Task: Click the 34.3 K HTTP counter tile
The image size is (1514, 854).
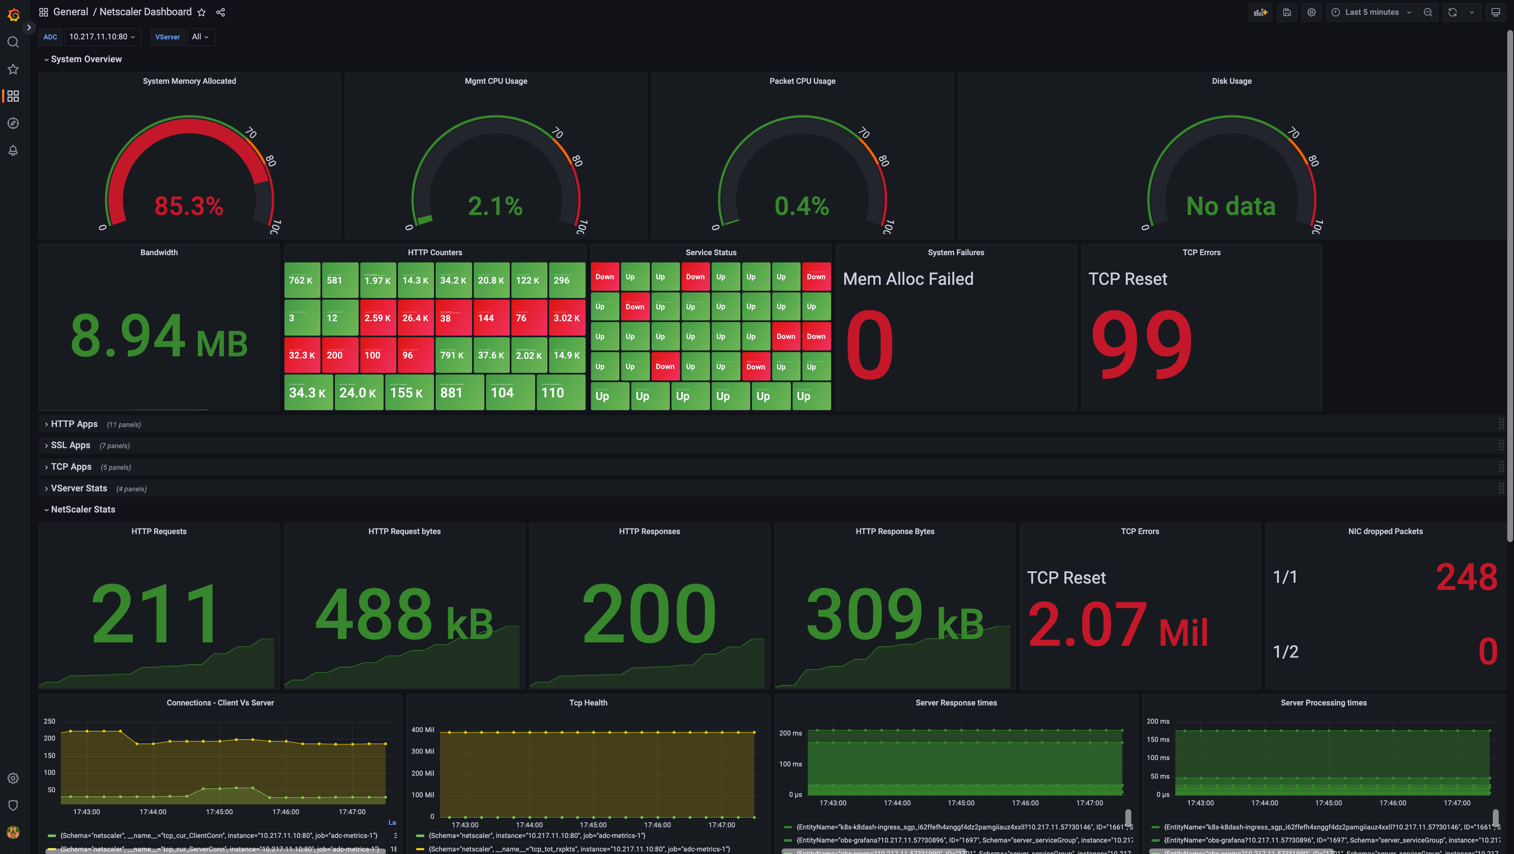Action: point(308,392)
